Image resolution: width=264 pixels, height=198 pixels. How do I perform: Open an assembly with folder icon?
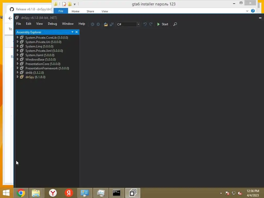[106, 24]
